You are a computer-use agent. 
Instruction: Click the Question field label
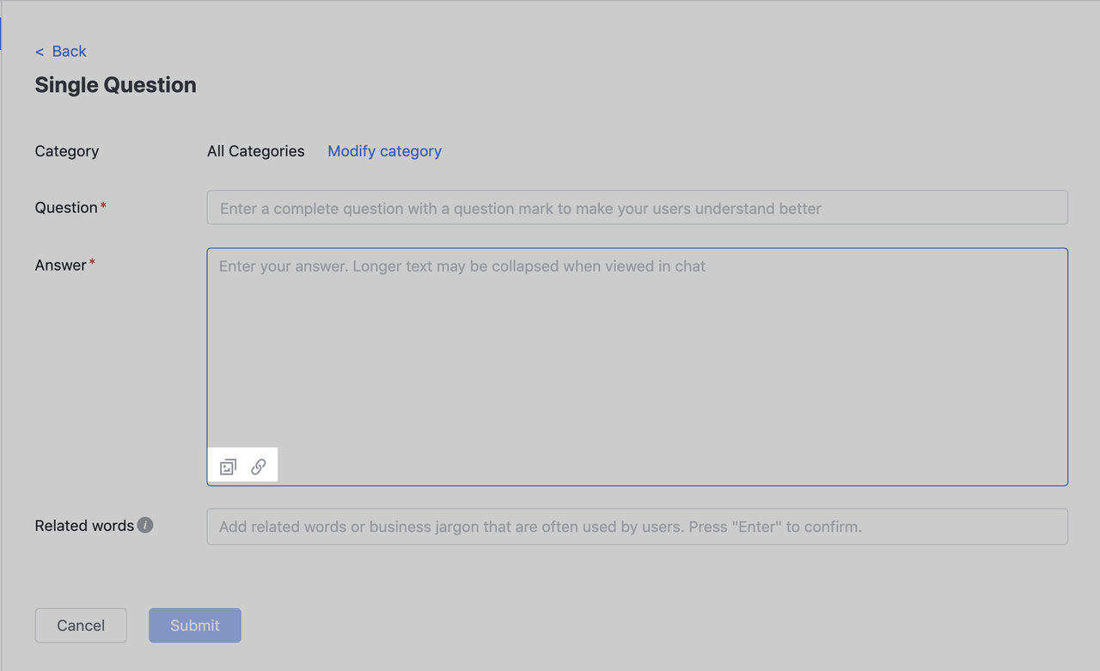(x=66, y=208)
